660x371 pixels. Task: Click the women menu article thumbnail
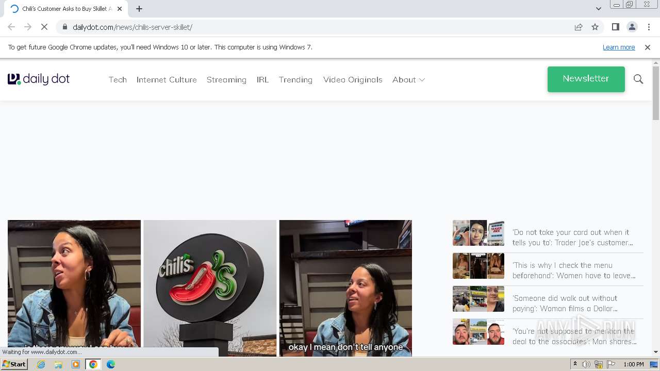coord(478,266)
